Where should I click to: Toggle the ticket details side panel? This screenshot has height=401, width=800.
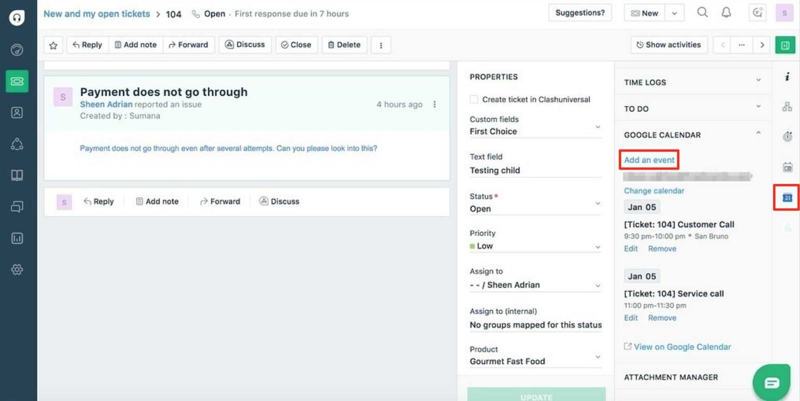785,45
